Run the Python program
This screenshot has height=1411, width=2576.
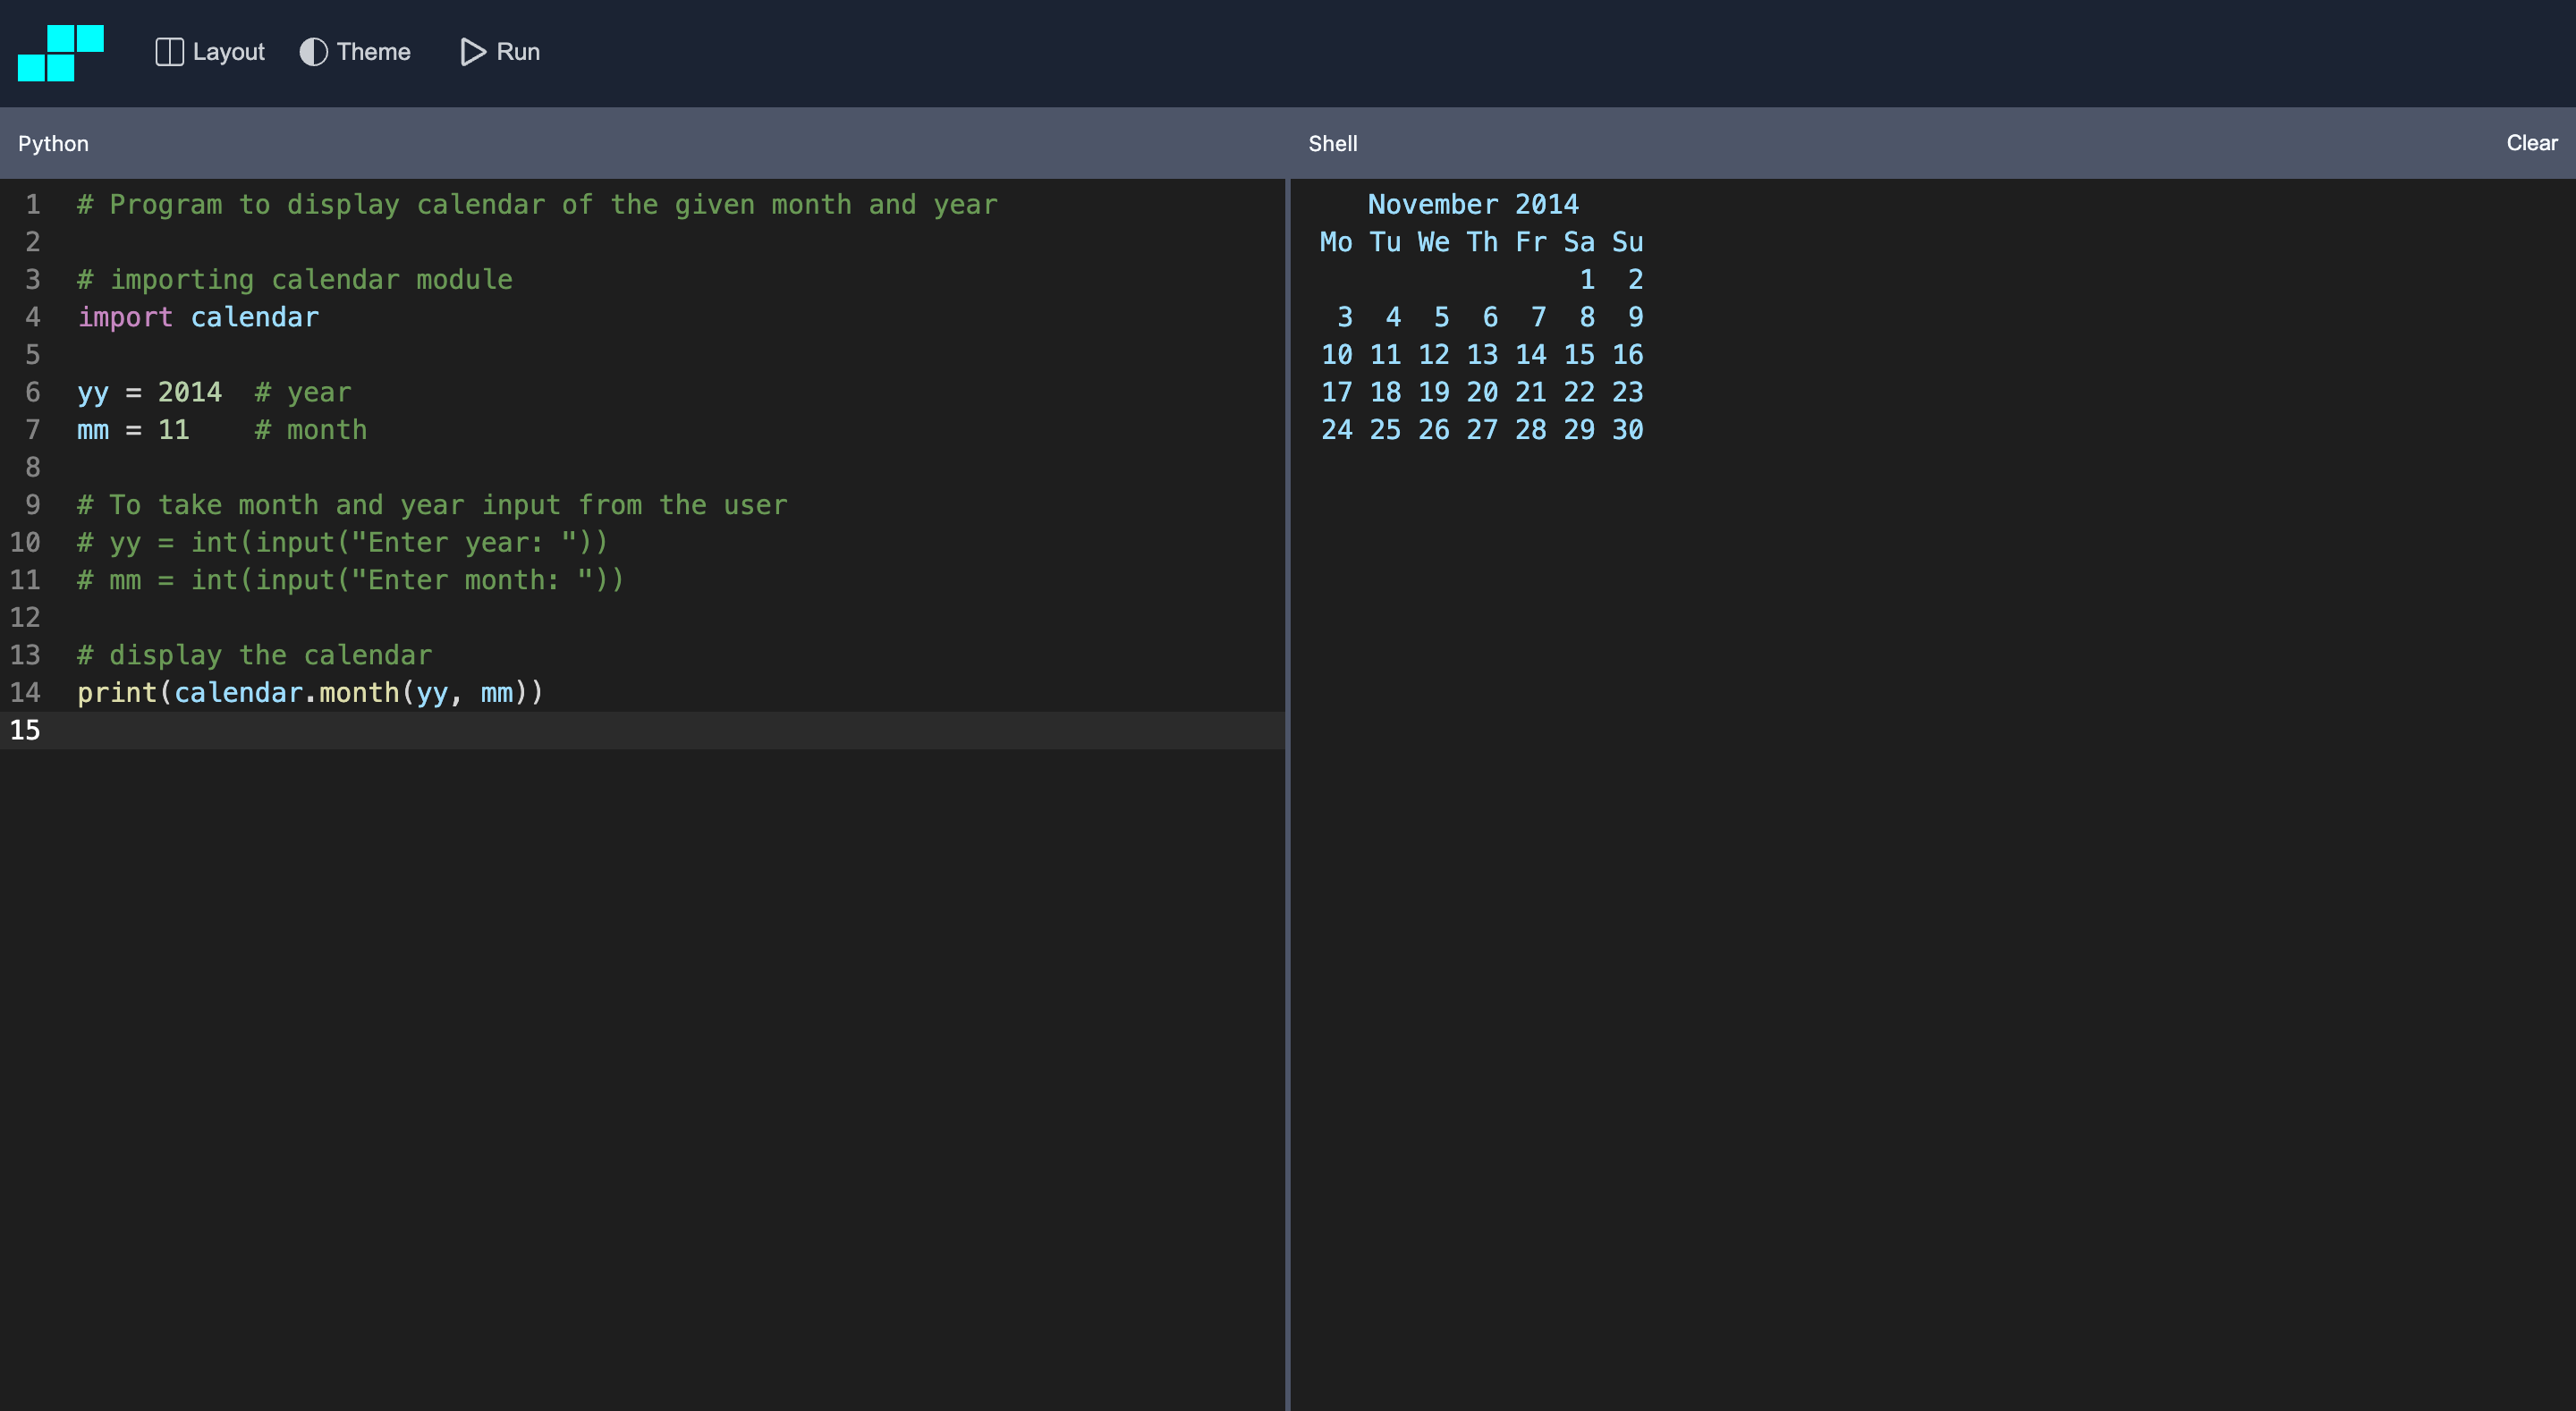pos(499,52)
